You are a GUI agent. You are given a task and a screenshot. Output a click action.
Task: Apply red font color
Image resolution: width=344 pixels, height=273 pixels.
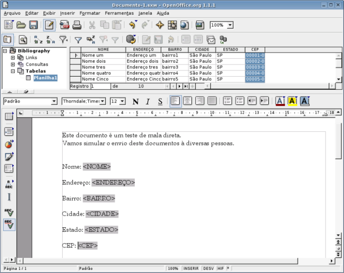[x=280, y=101]
